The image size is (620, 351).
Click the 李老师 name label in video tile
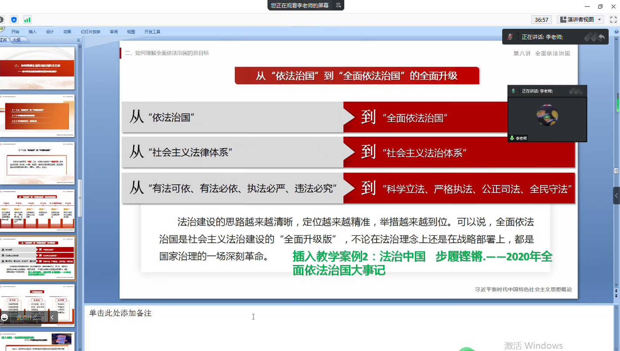point(521,138)
